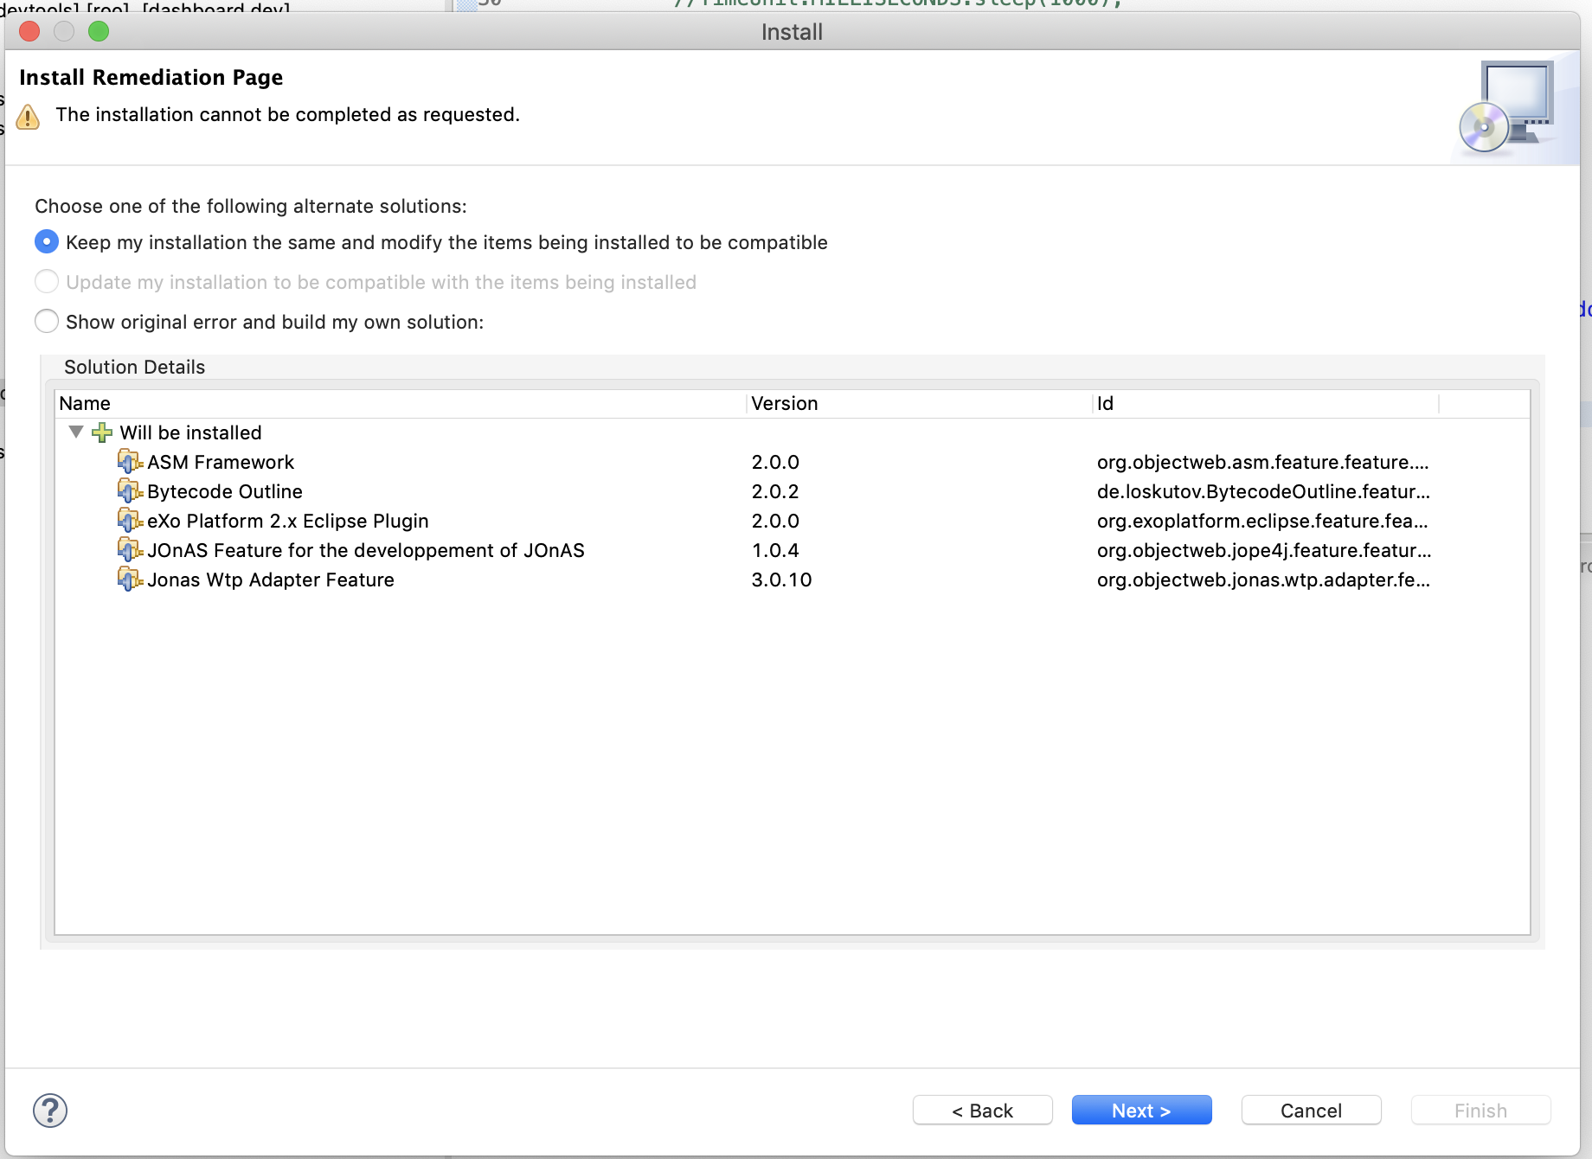Click version 3.0.10 cell
The height and width of the screenshot is (1159, 1592).
(781, 579)
